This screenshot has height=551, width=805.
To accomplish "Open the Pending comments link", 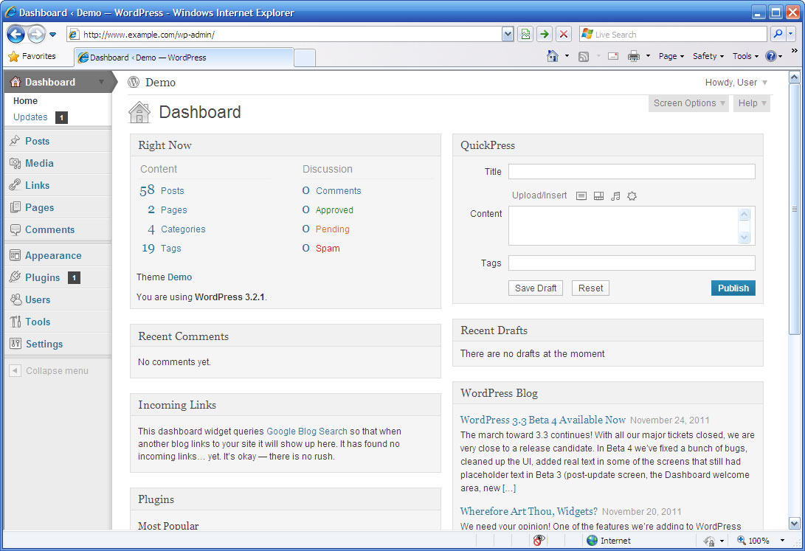I will click(x=332, y=229).
